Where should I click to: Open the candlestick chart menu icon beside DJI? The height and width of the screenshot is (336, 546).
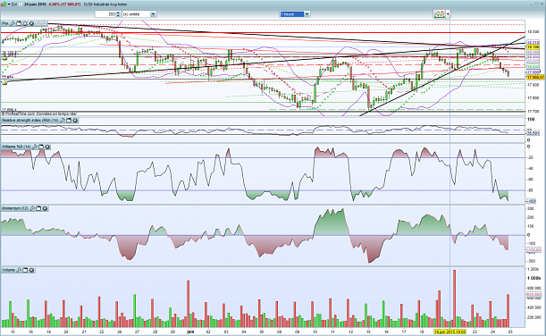pyautogui.click(x=4, y=4)
